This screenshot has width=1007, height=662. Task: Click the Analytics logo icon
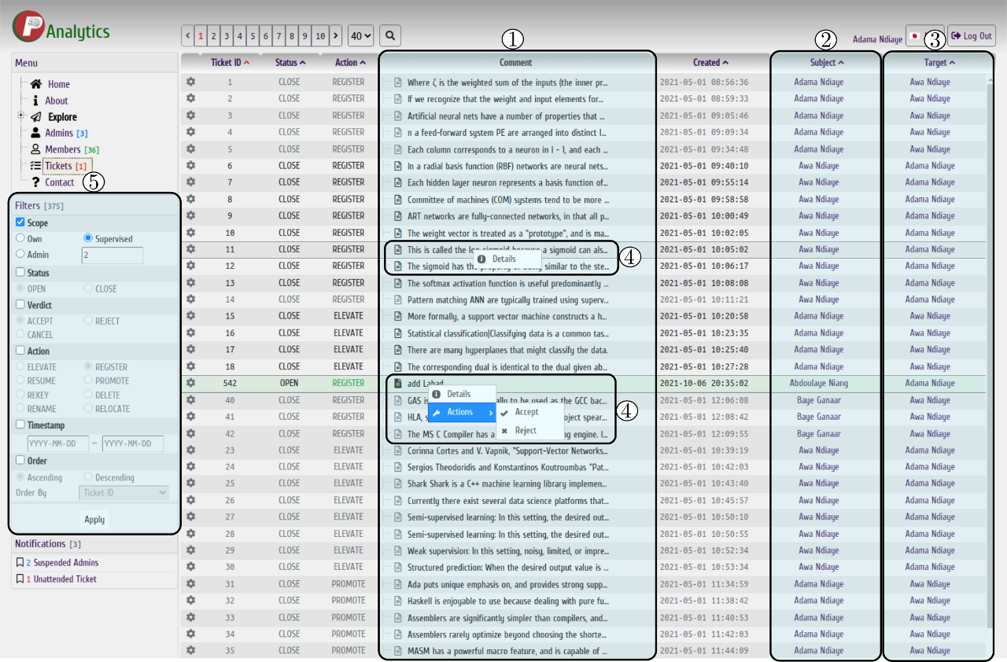pos(28,27)
